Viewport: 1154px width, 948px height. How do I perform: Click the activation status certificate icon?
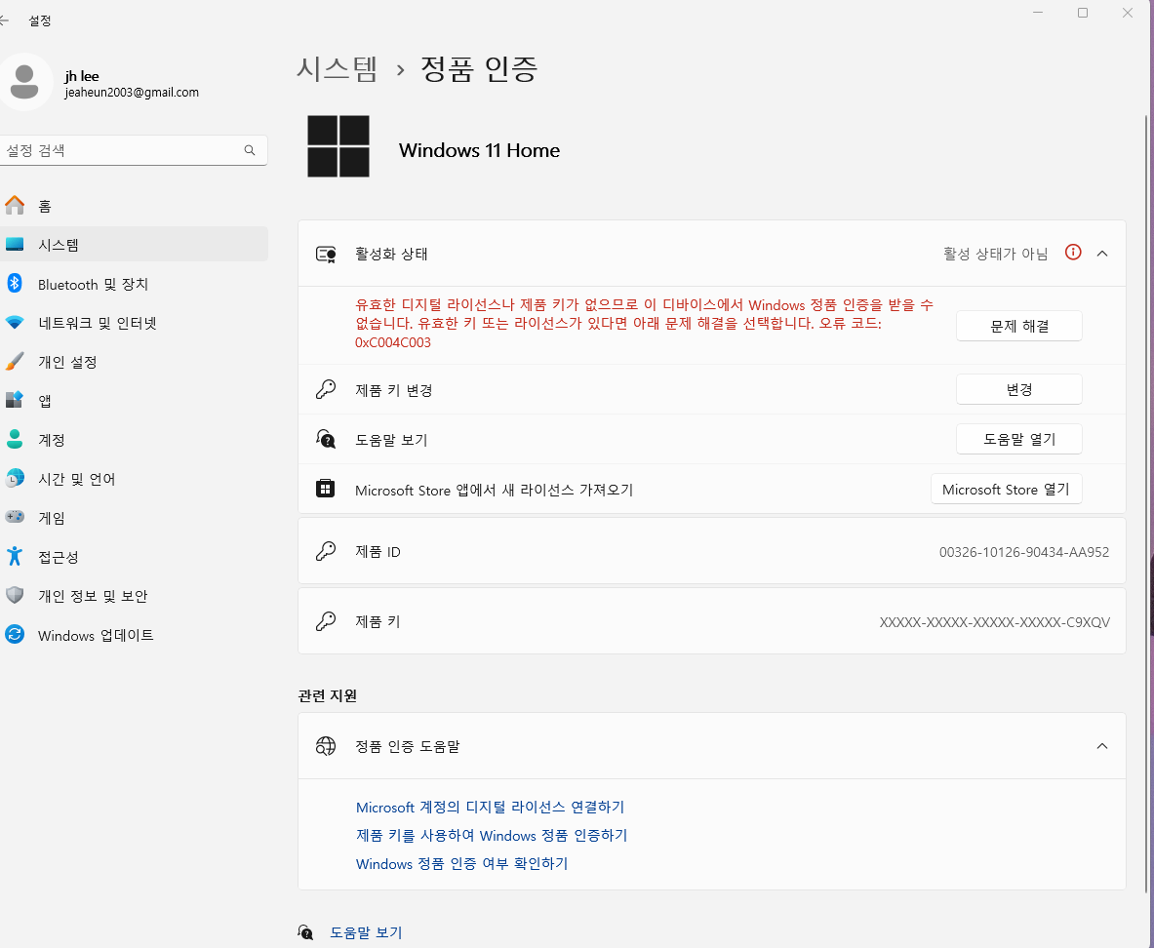click(326, 254)
